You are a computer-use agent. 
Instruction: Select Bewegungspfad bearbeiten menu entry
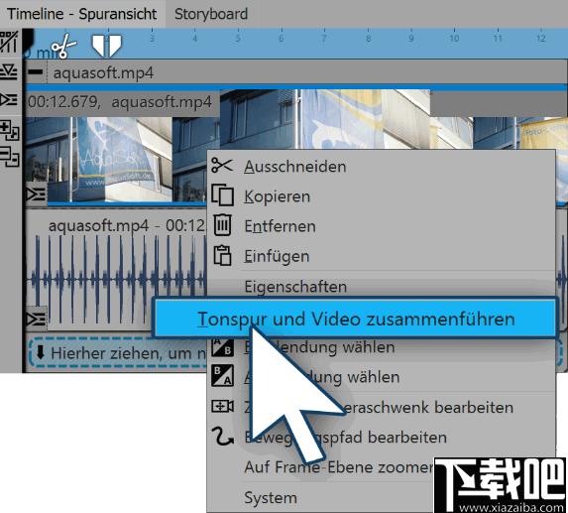[x=382, y=438]
